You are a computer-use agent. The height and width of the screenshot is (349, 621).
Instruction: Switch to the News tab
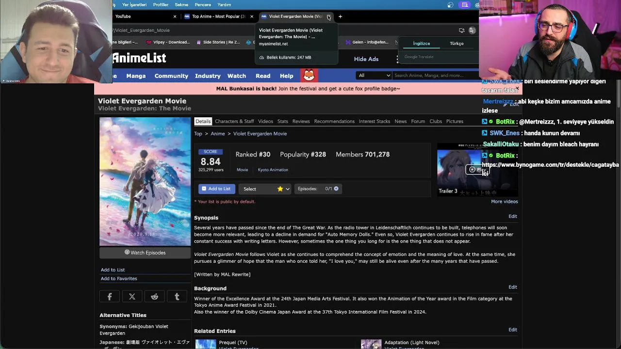click(x=400, y=121)
